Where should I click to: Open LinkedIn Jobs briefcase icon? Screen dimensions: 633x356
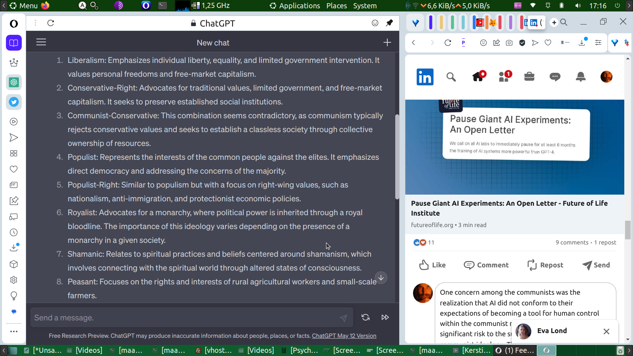[x=529, y=76]
